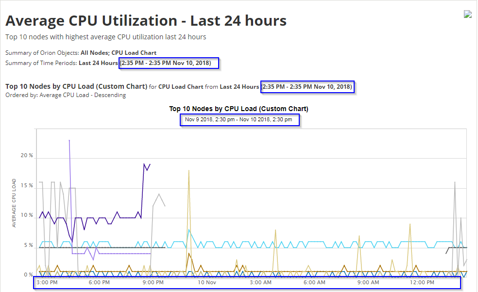The image size is (478, 292).
Task: Click 'Last 24 Hours' in Summary of Time Periods
Action: pos(98,63)
